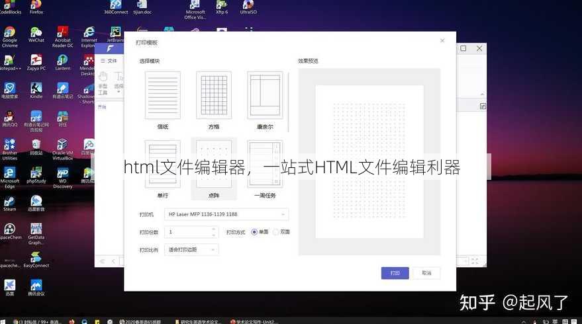Open the HP Laser MFP printer dropdown
The width and height of the screenshot is (582, 324).
[x=226, y=214]
